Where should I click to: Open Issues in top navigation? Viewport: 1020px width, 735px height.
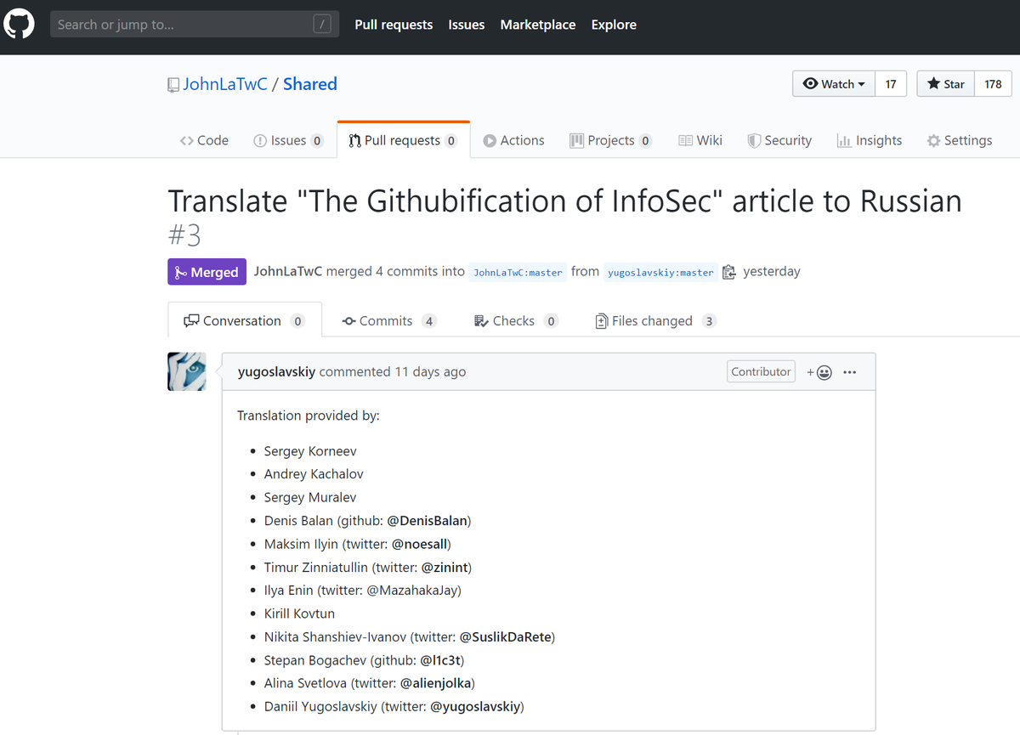click(467, 25)
